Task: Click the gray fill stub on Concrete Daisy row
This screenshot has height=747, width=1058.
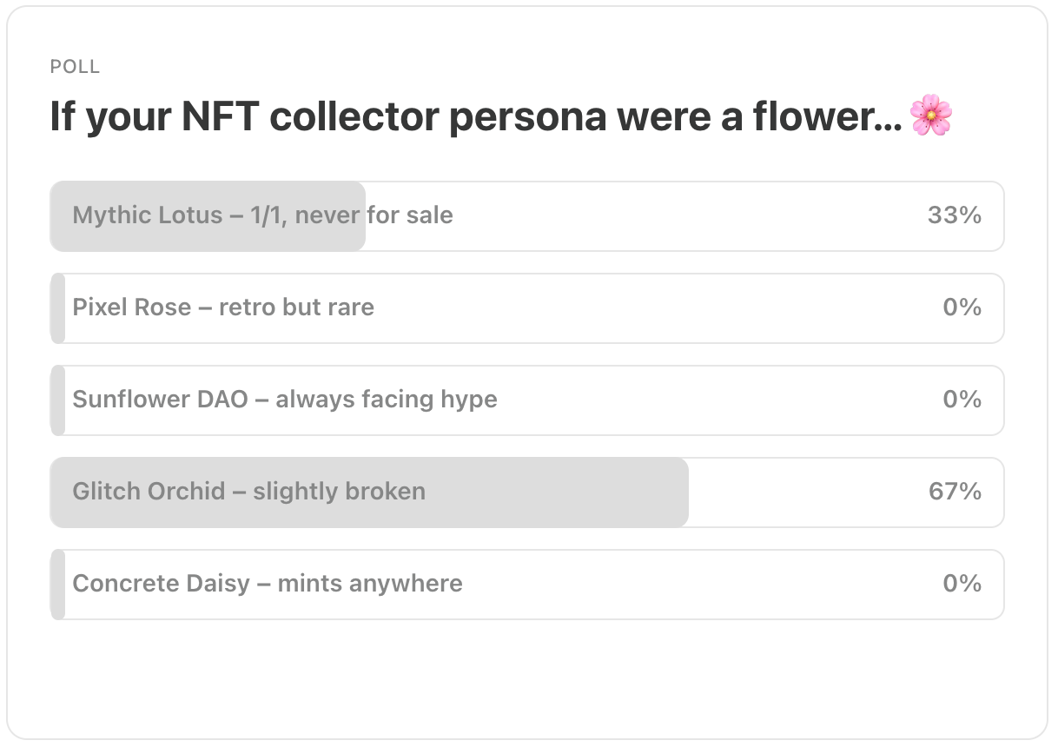Action: point(58,585)
